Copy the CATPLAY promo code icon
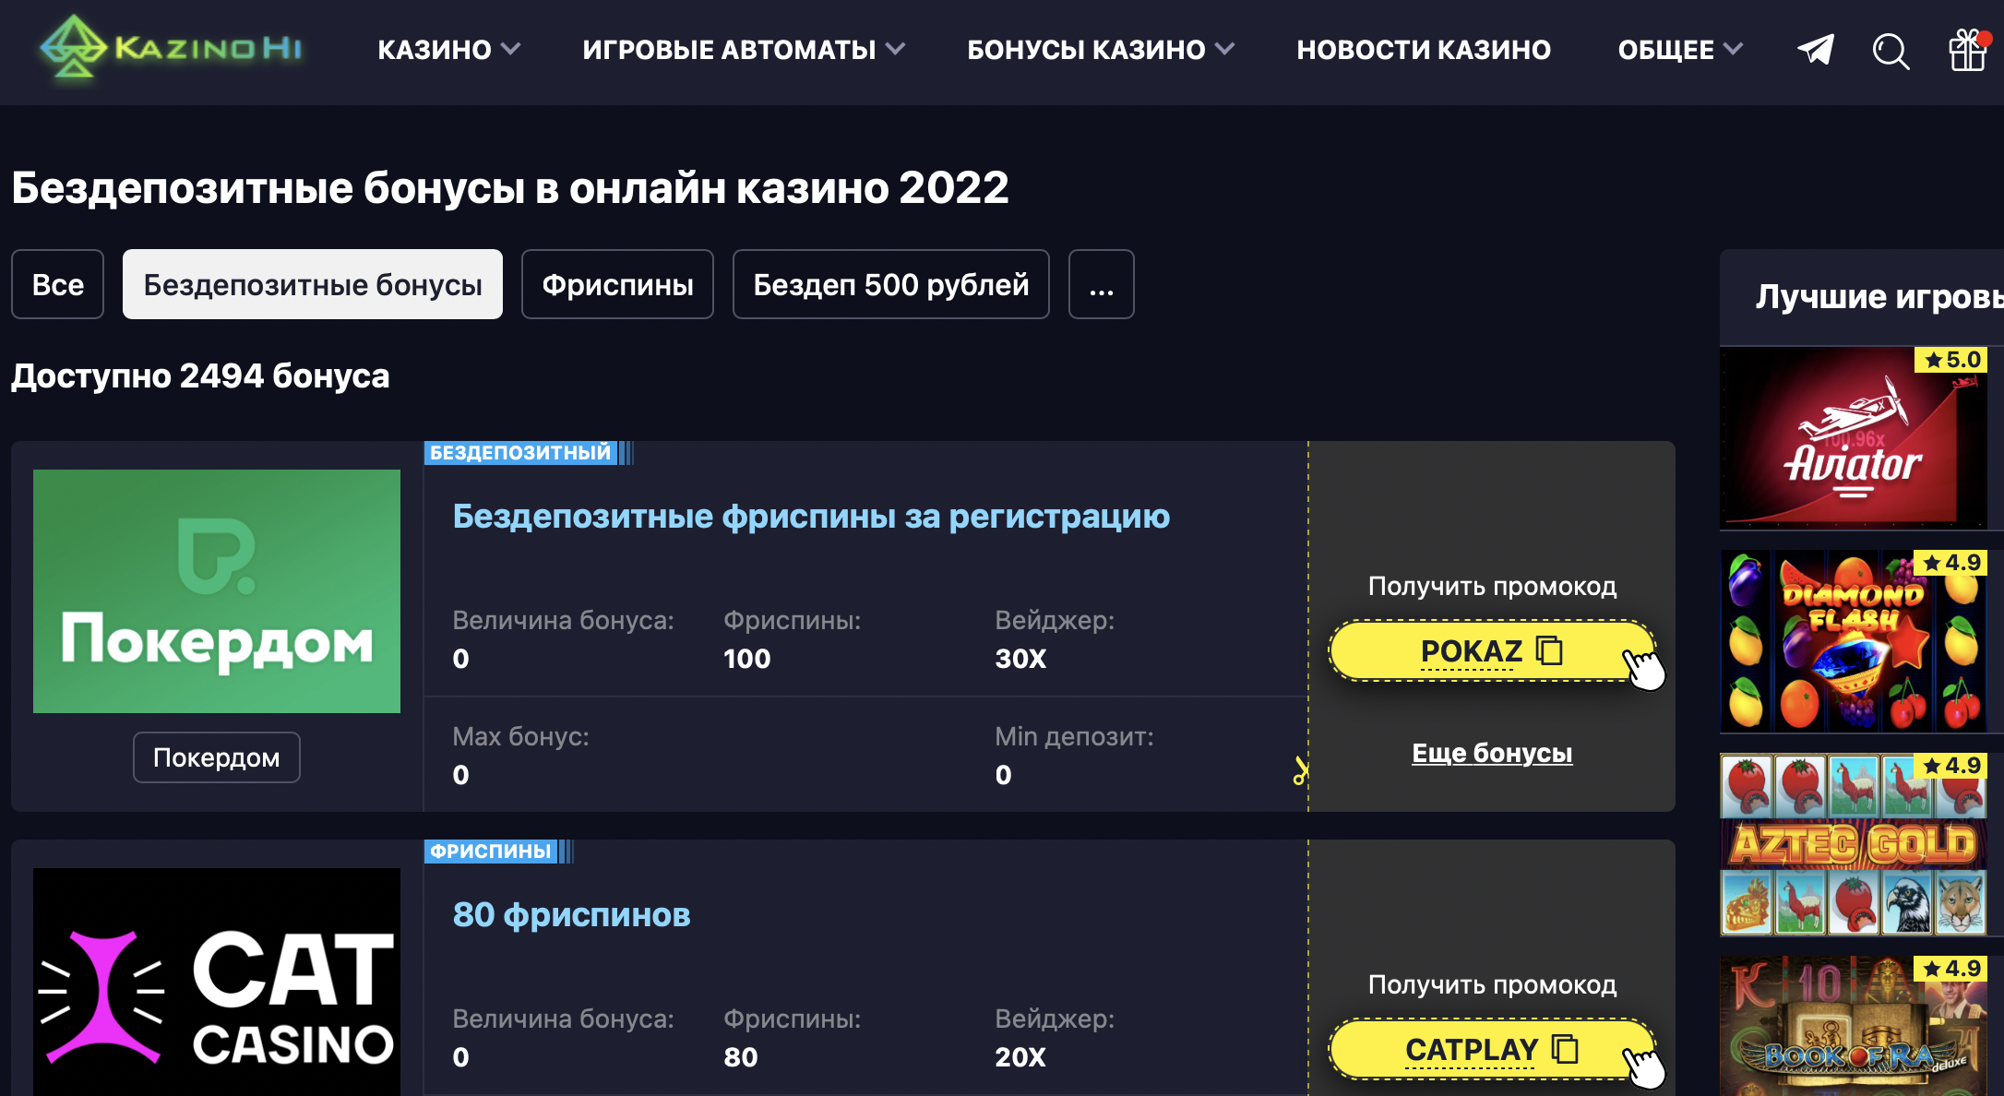This screenshot has height=1096, width=2004. [x=1565, y=1049]
